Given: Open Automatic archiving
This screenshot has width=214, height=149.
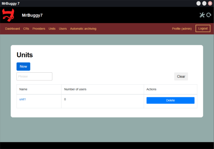Looking at the screenshot, I should [83, 29].
